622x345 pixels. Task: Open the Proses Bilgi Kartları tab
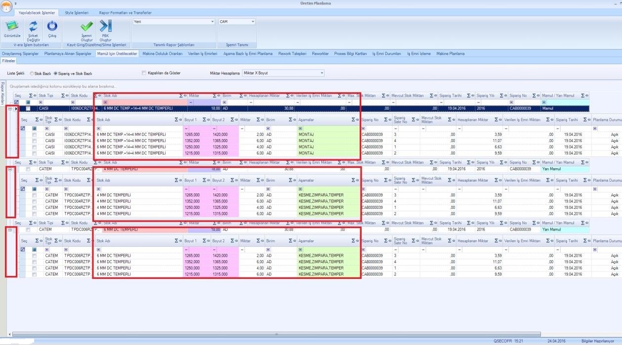coord(350,53)
